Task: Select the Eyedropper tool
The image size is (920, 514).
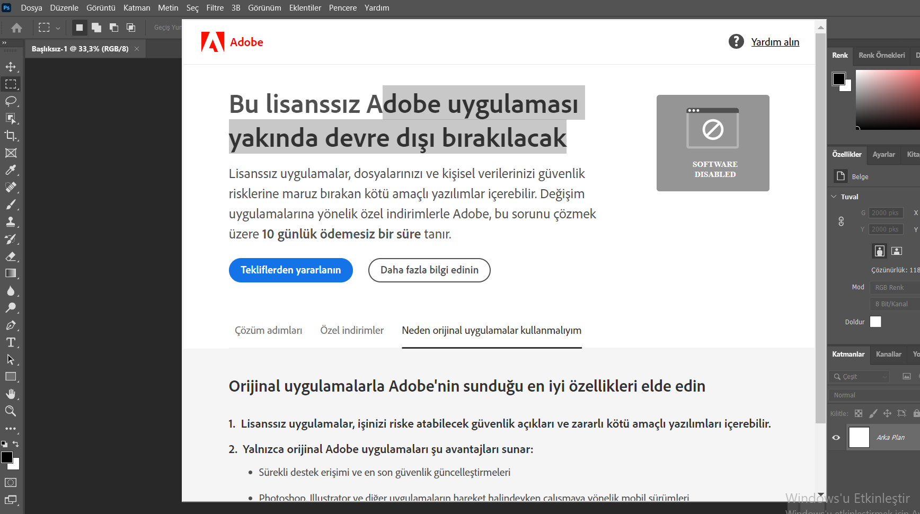Action: [11, 170]
